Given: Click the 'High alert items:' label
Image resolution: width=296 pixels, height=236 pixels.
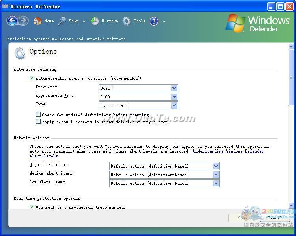Looking at the screenshot, I should (x=49, y=165).
